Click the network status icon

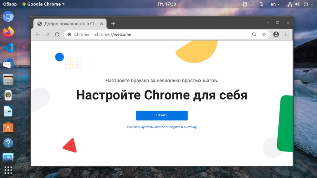tap(290, 4)
